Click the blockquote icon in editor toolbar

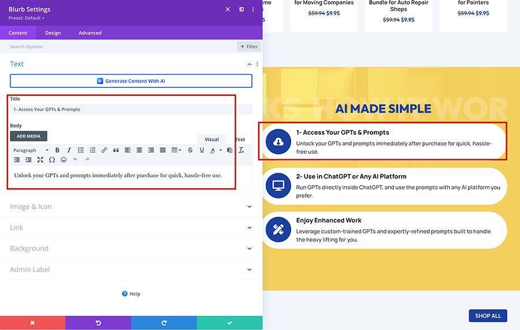tap(116, 150)
